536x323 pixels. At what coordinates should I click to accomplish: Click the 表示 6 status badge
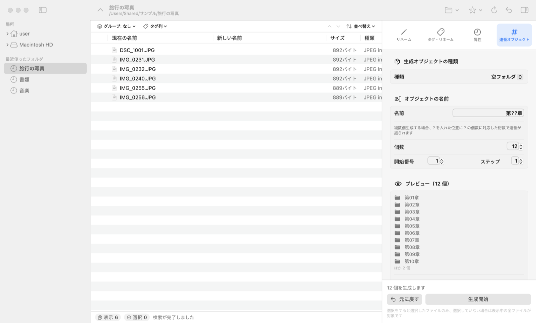[108, 317]
